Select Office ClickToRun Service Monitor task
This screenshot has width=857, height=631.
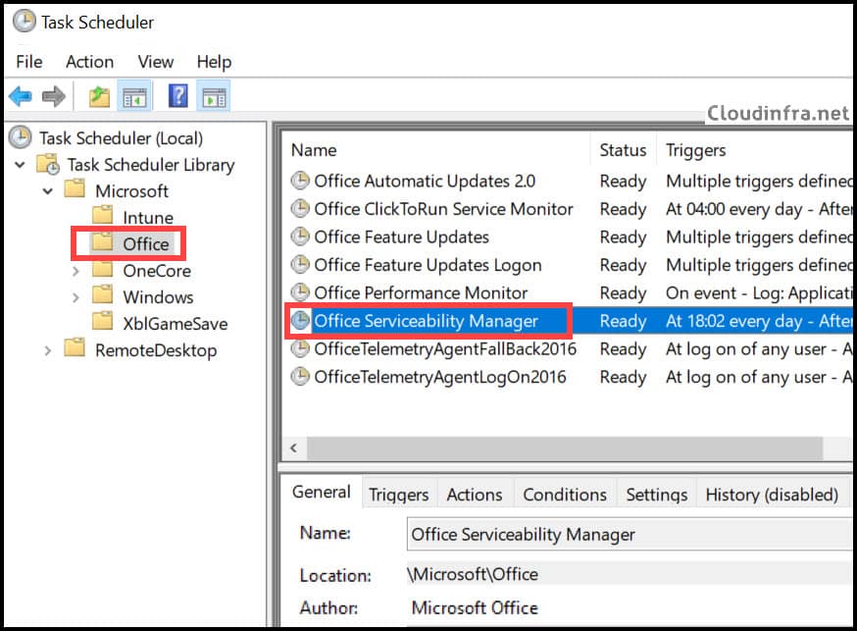[x=443, y=208]
